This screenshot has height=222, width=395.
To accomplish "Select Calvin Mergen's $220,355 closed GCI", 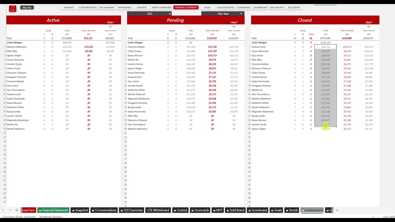I will tap(326, 43).
